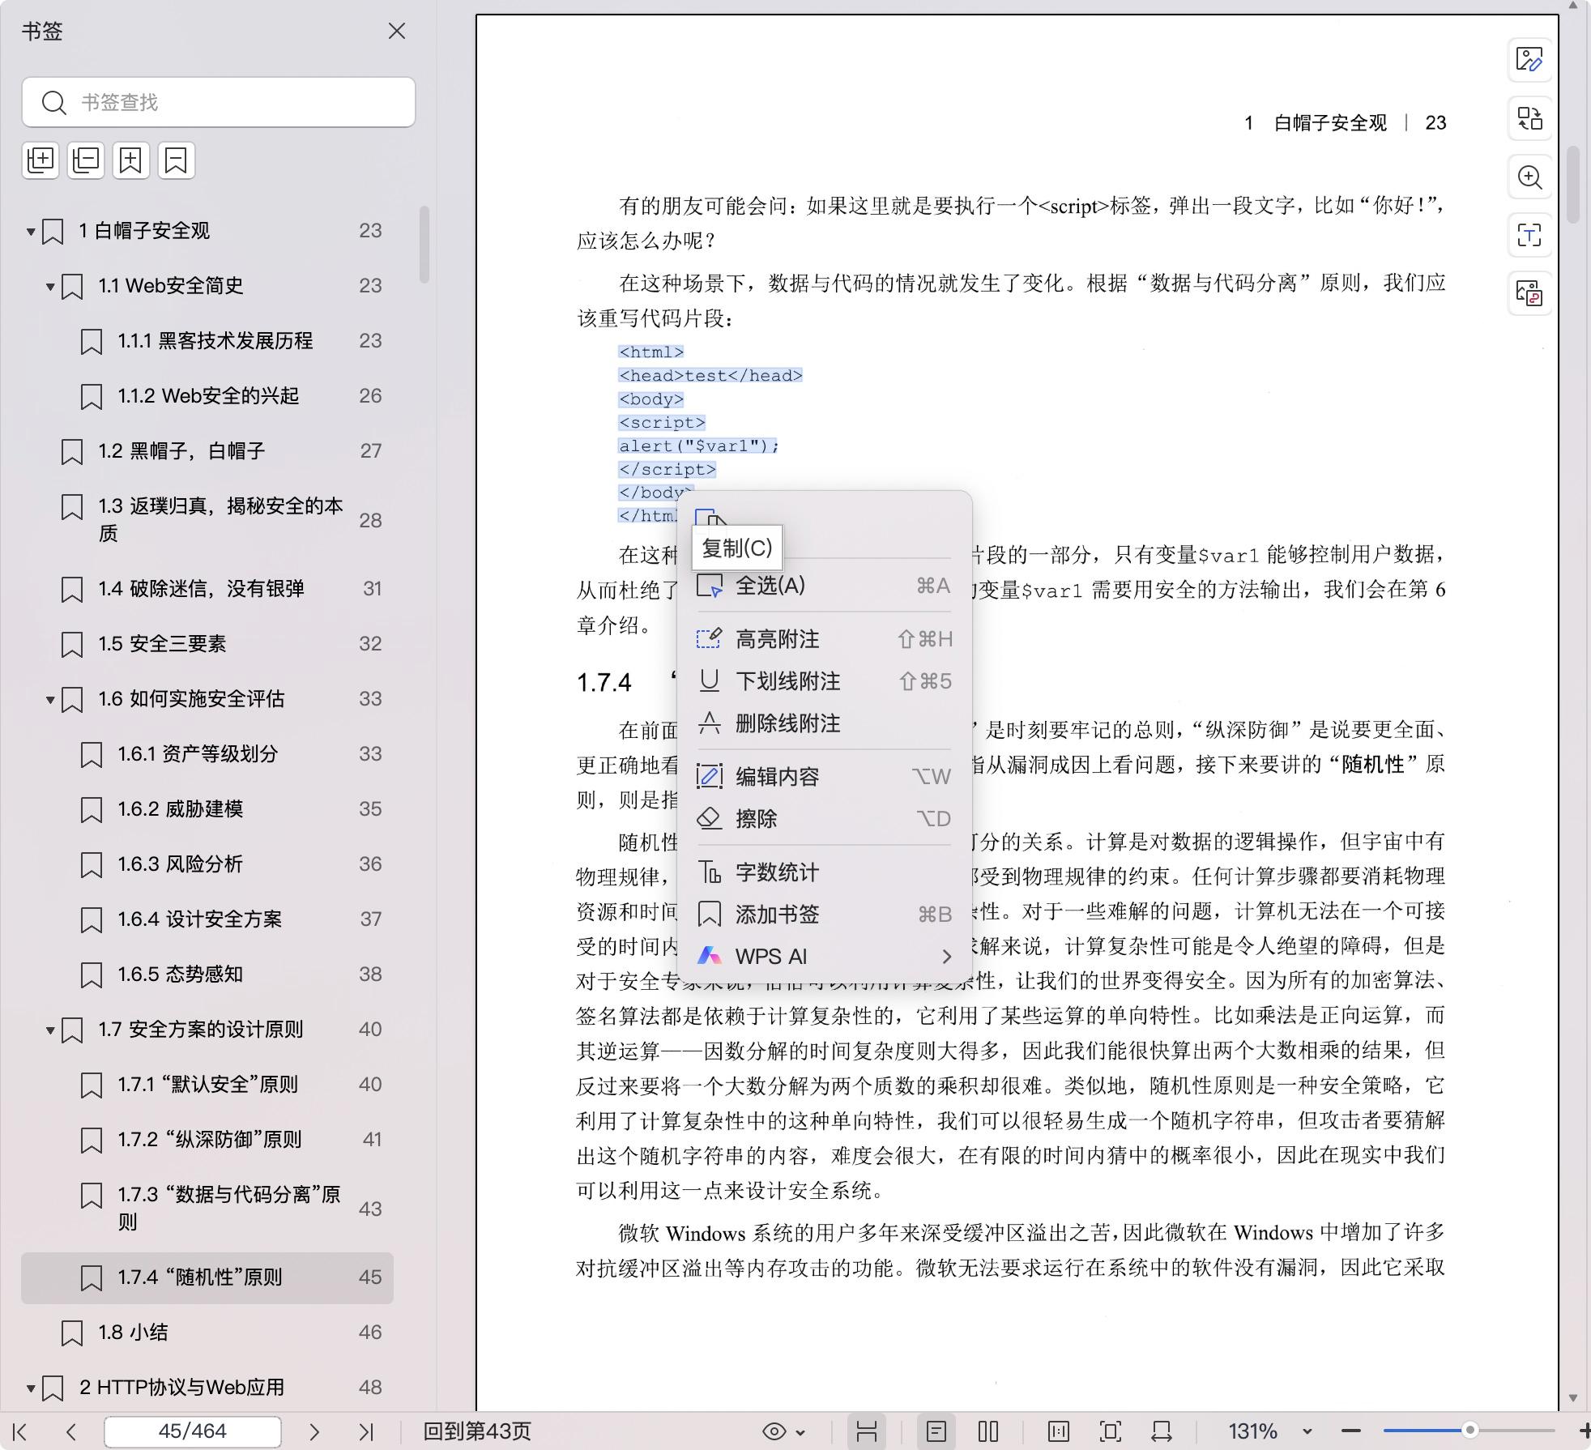Open the eye mode dropdown arrow
This screenshot has height=1450, width=1591.
pyautogui.click(x=801, y=1432)
